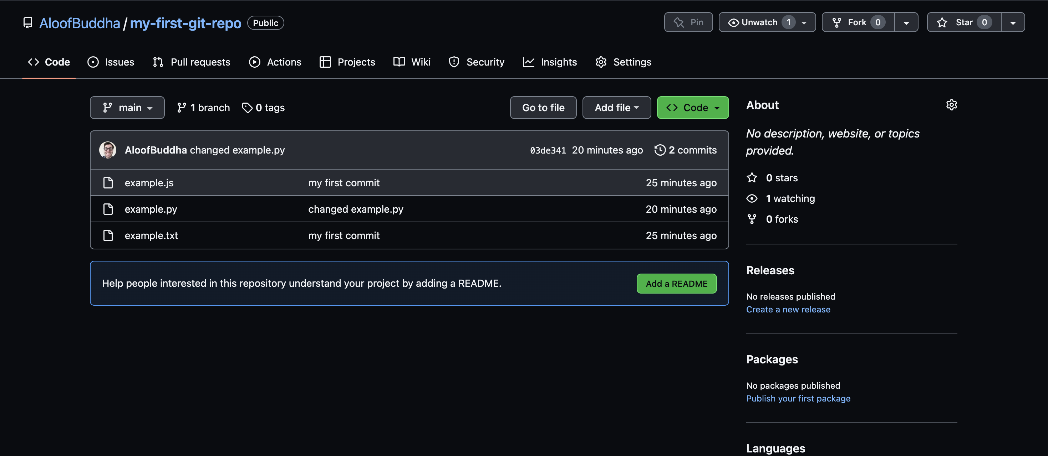Click the fork icon beside 0 forks

752,219
